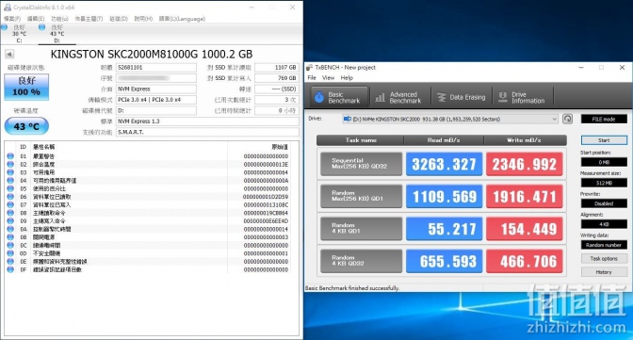Screen dimensions: 633x340
Task: Click the Random 4 KB QD1 task button
Action: (x=361, y=229)
